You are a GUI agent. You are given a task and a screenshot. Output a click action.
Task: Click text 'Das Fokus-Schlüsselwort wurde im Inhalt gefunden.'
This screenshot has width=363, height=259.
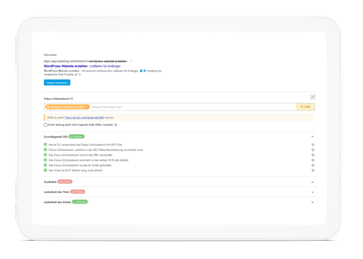coord(80,165)
